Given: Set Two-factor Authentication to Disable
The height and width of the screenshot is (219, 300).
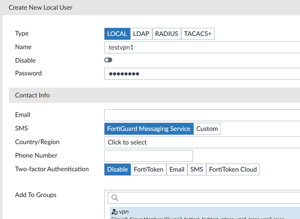Looking at the screenshot, I should 118,169.
